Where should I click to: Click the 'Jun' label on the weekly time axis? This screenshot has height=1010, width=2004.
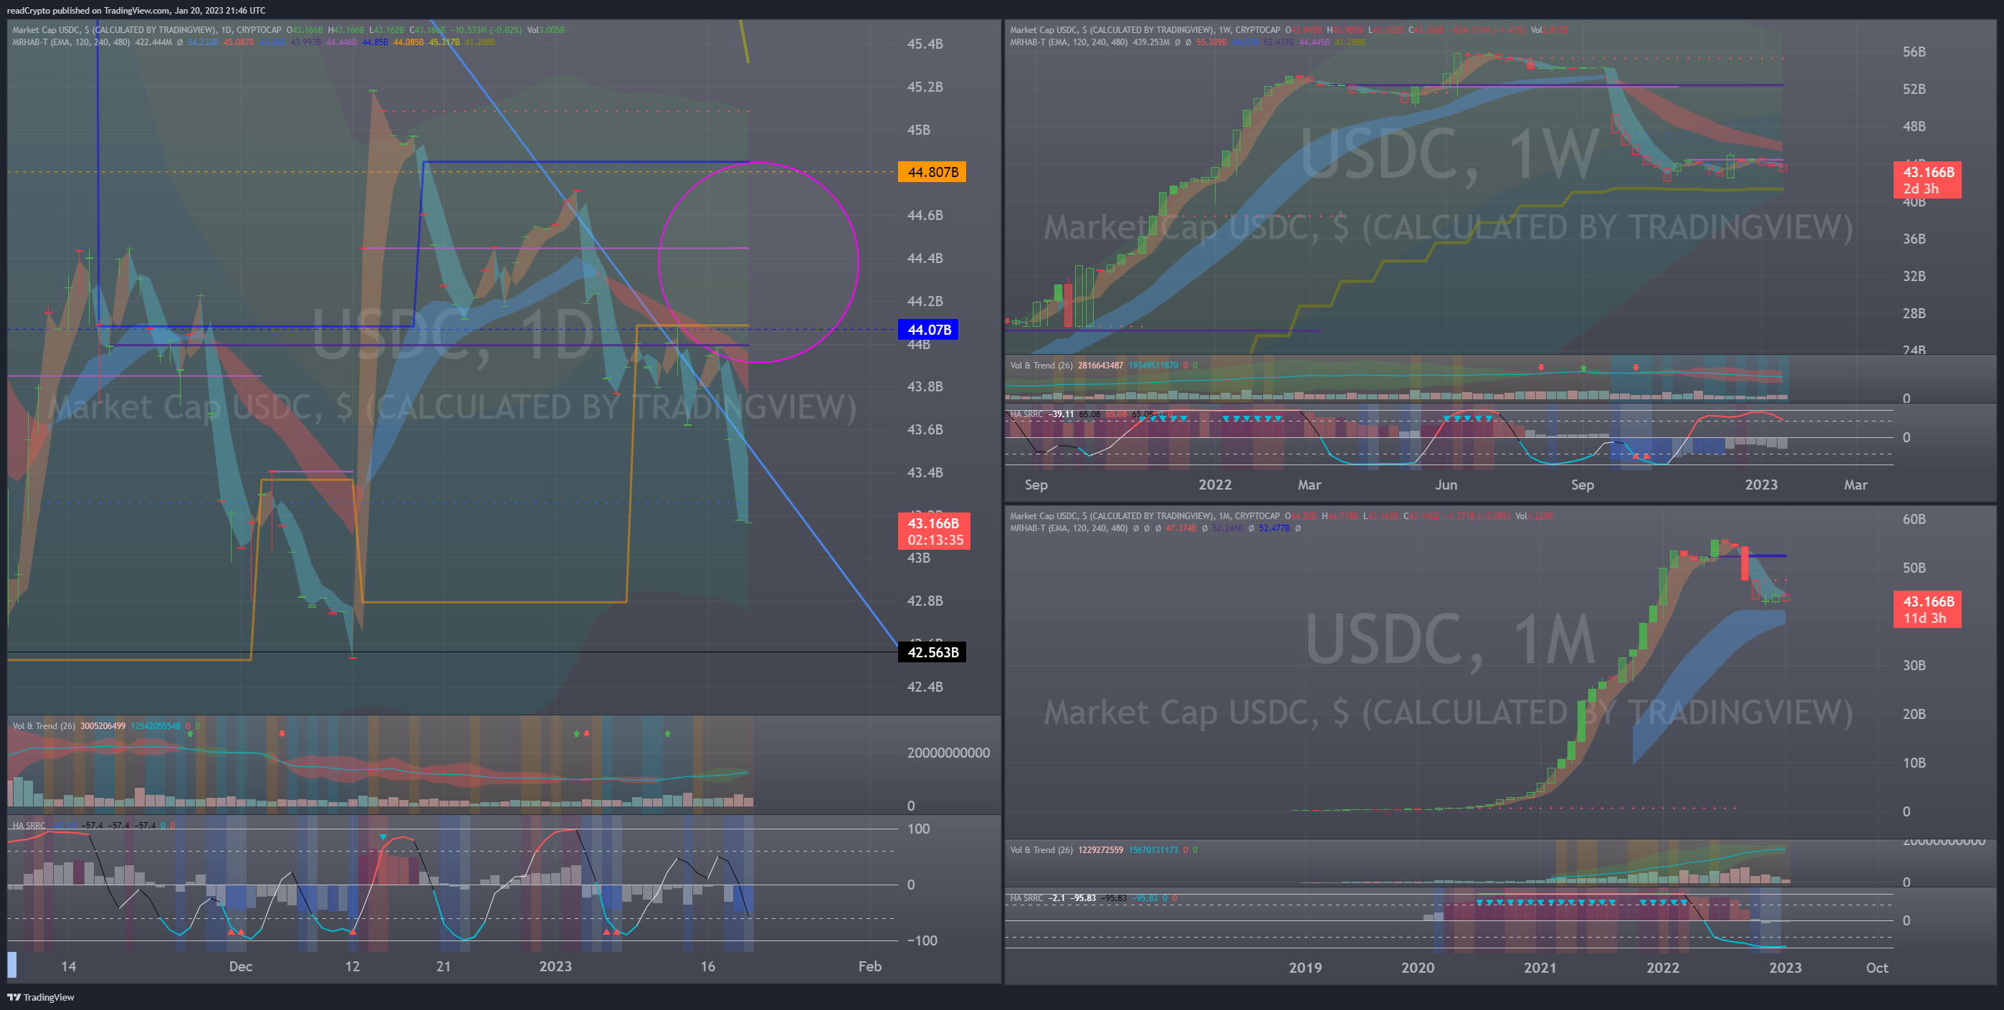click(1446, 485)
